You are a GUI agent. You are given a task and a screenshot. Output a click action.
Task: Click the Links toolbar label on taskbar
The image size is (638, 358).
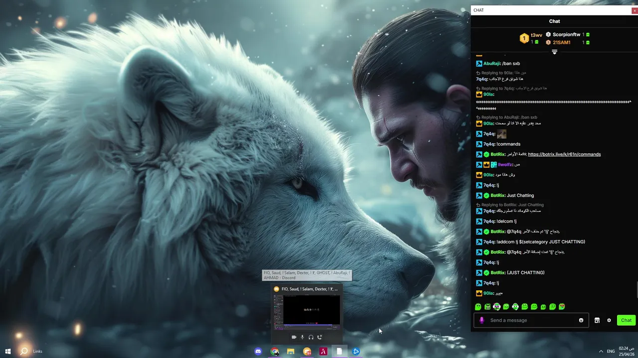click(x=37, y=351)
